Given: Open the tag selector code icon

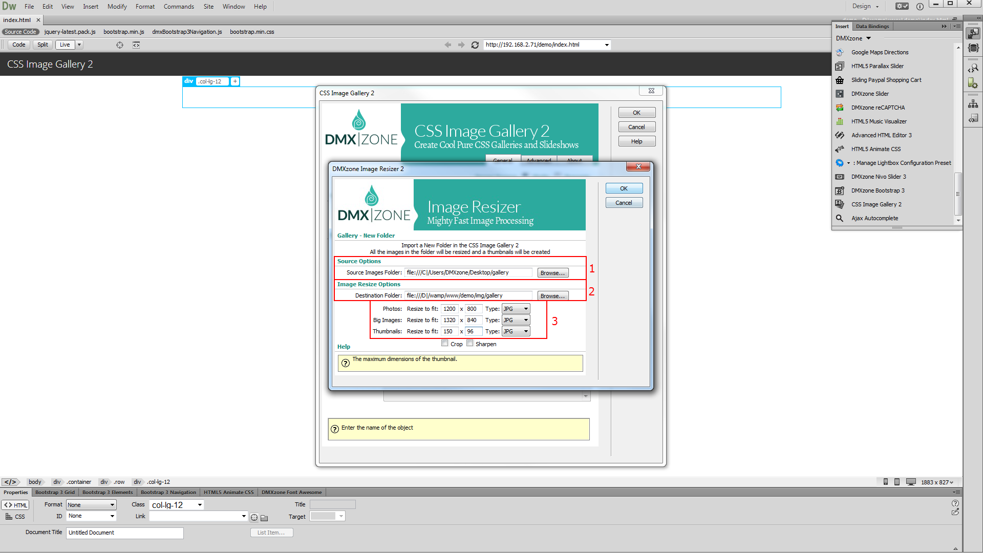Looking at the screenshot, I should pos(11,482).
